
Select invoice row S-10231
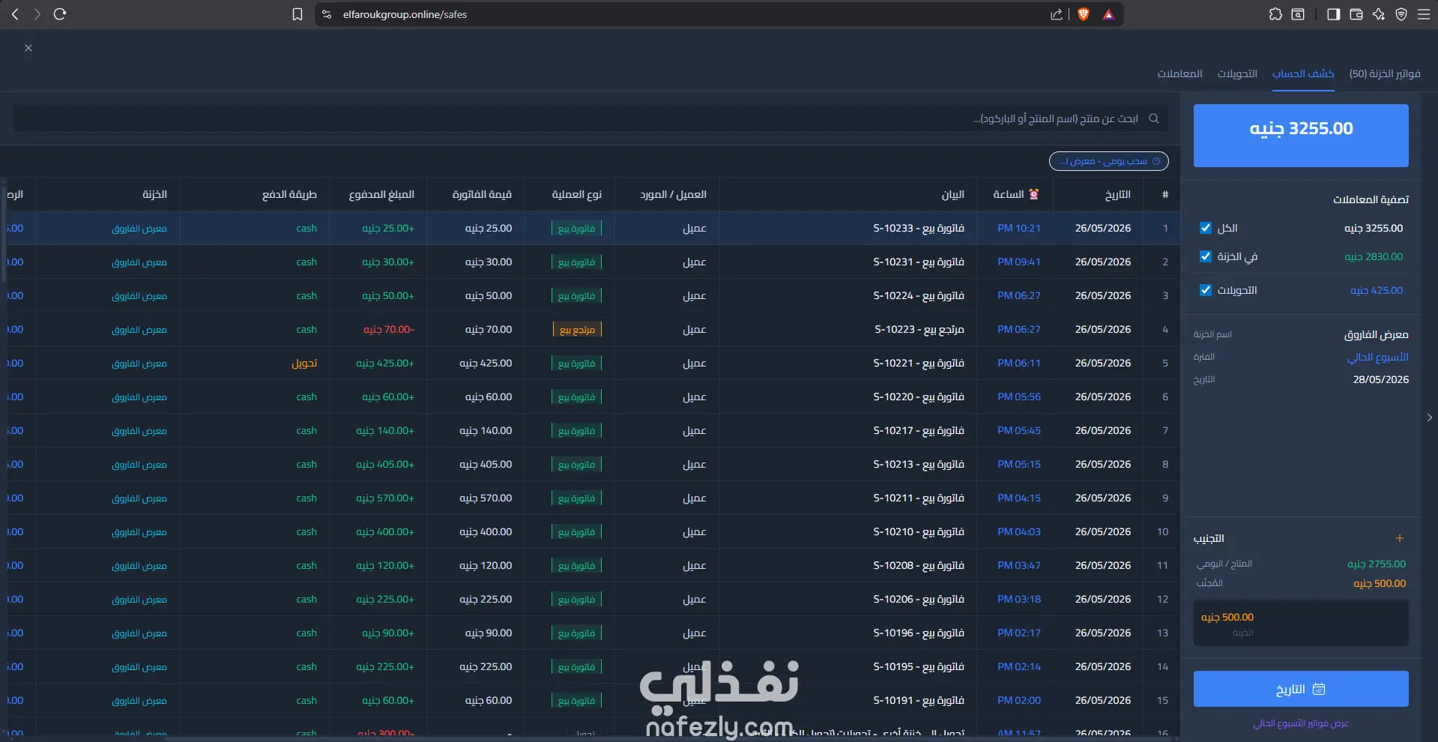pos(590,262)
